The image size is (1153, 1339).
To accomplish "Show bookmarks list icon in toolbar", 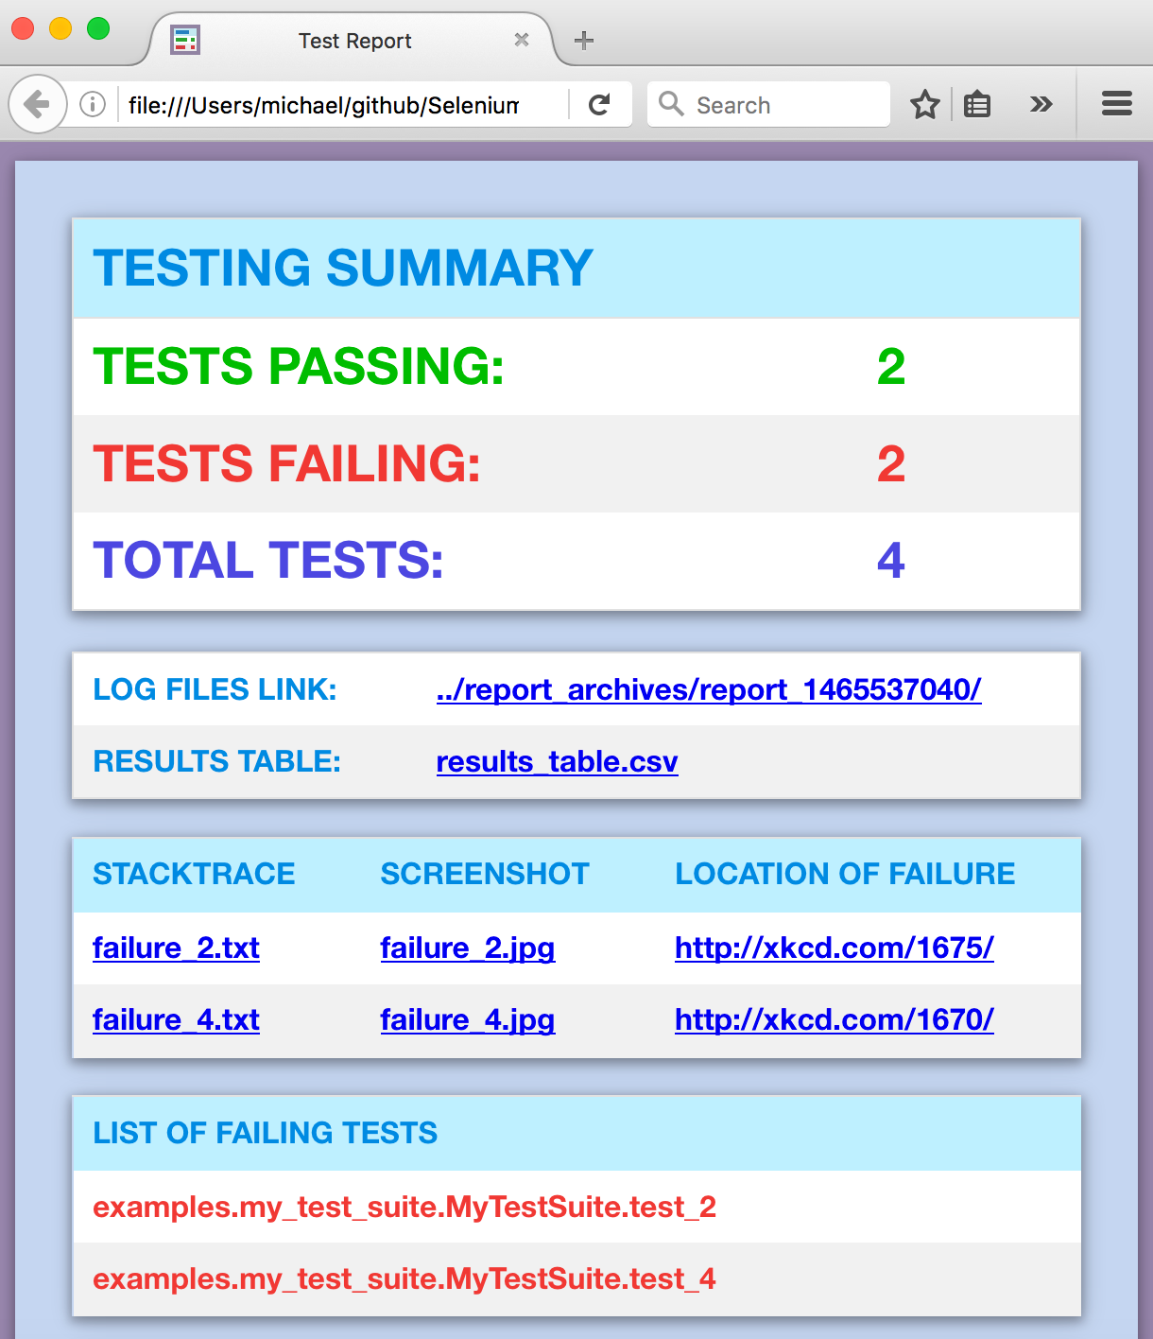I will pyautogui.click(x=977, y=104).
